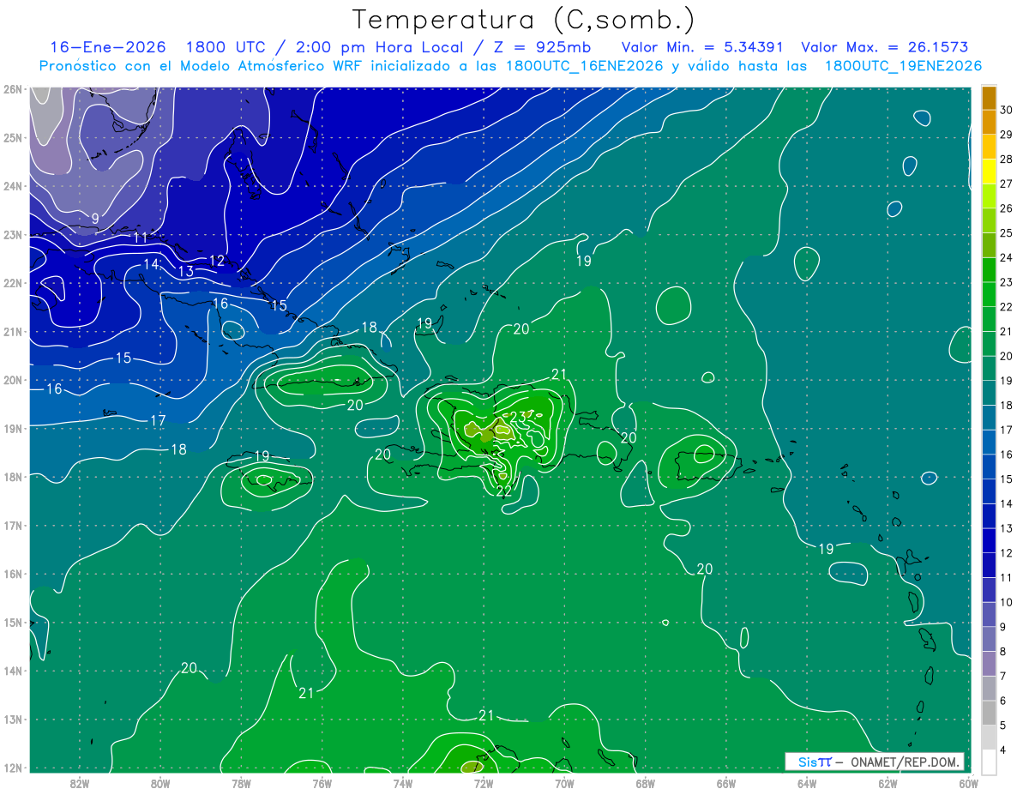Click the Z = 925mb pressure level text

coord(539,47)
